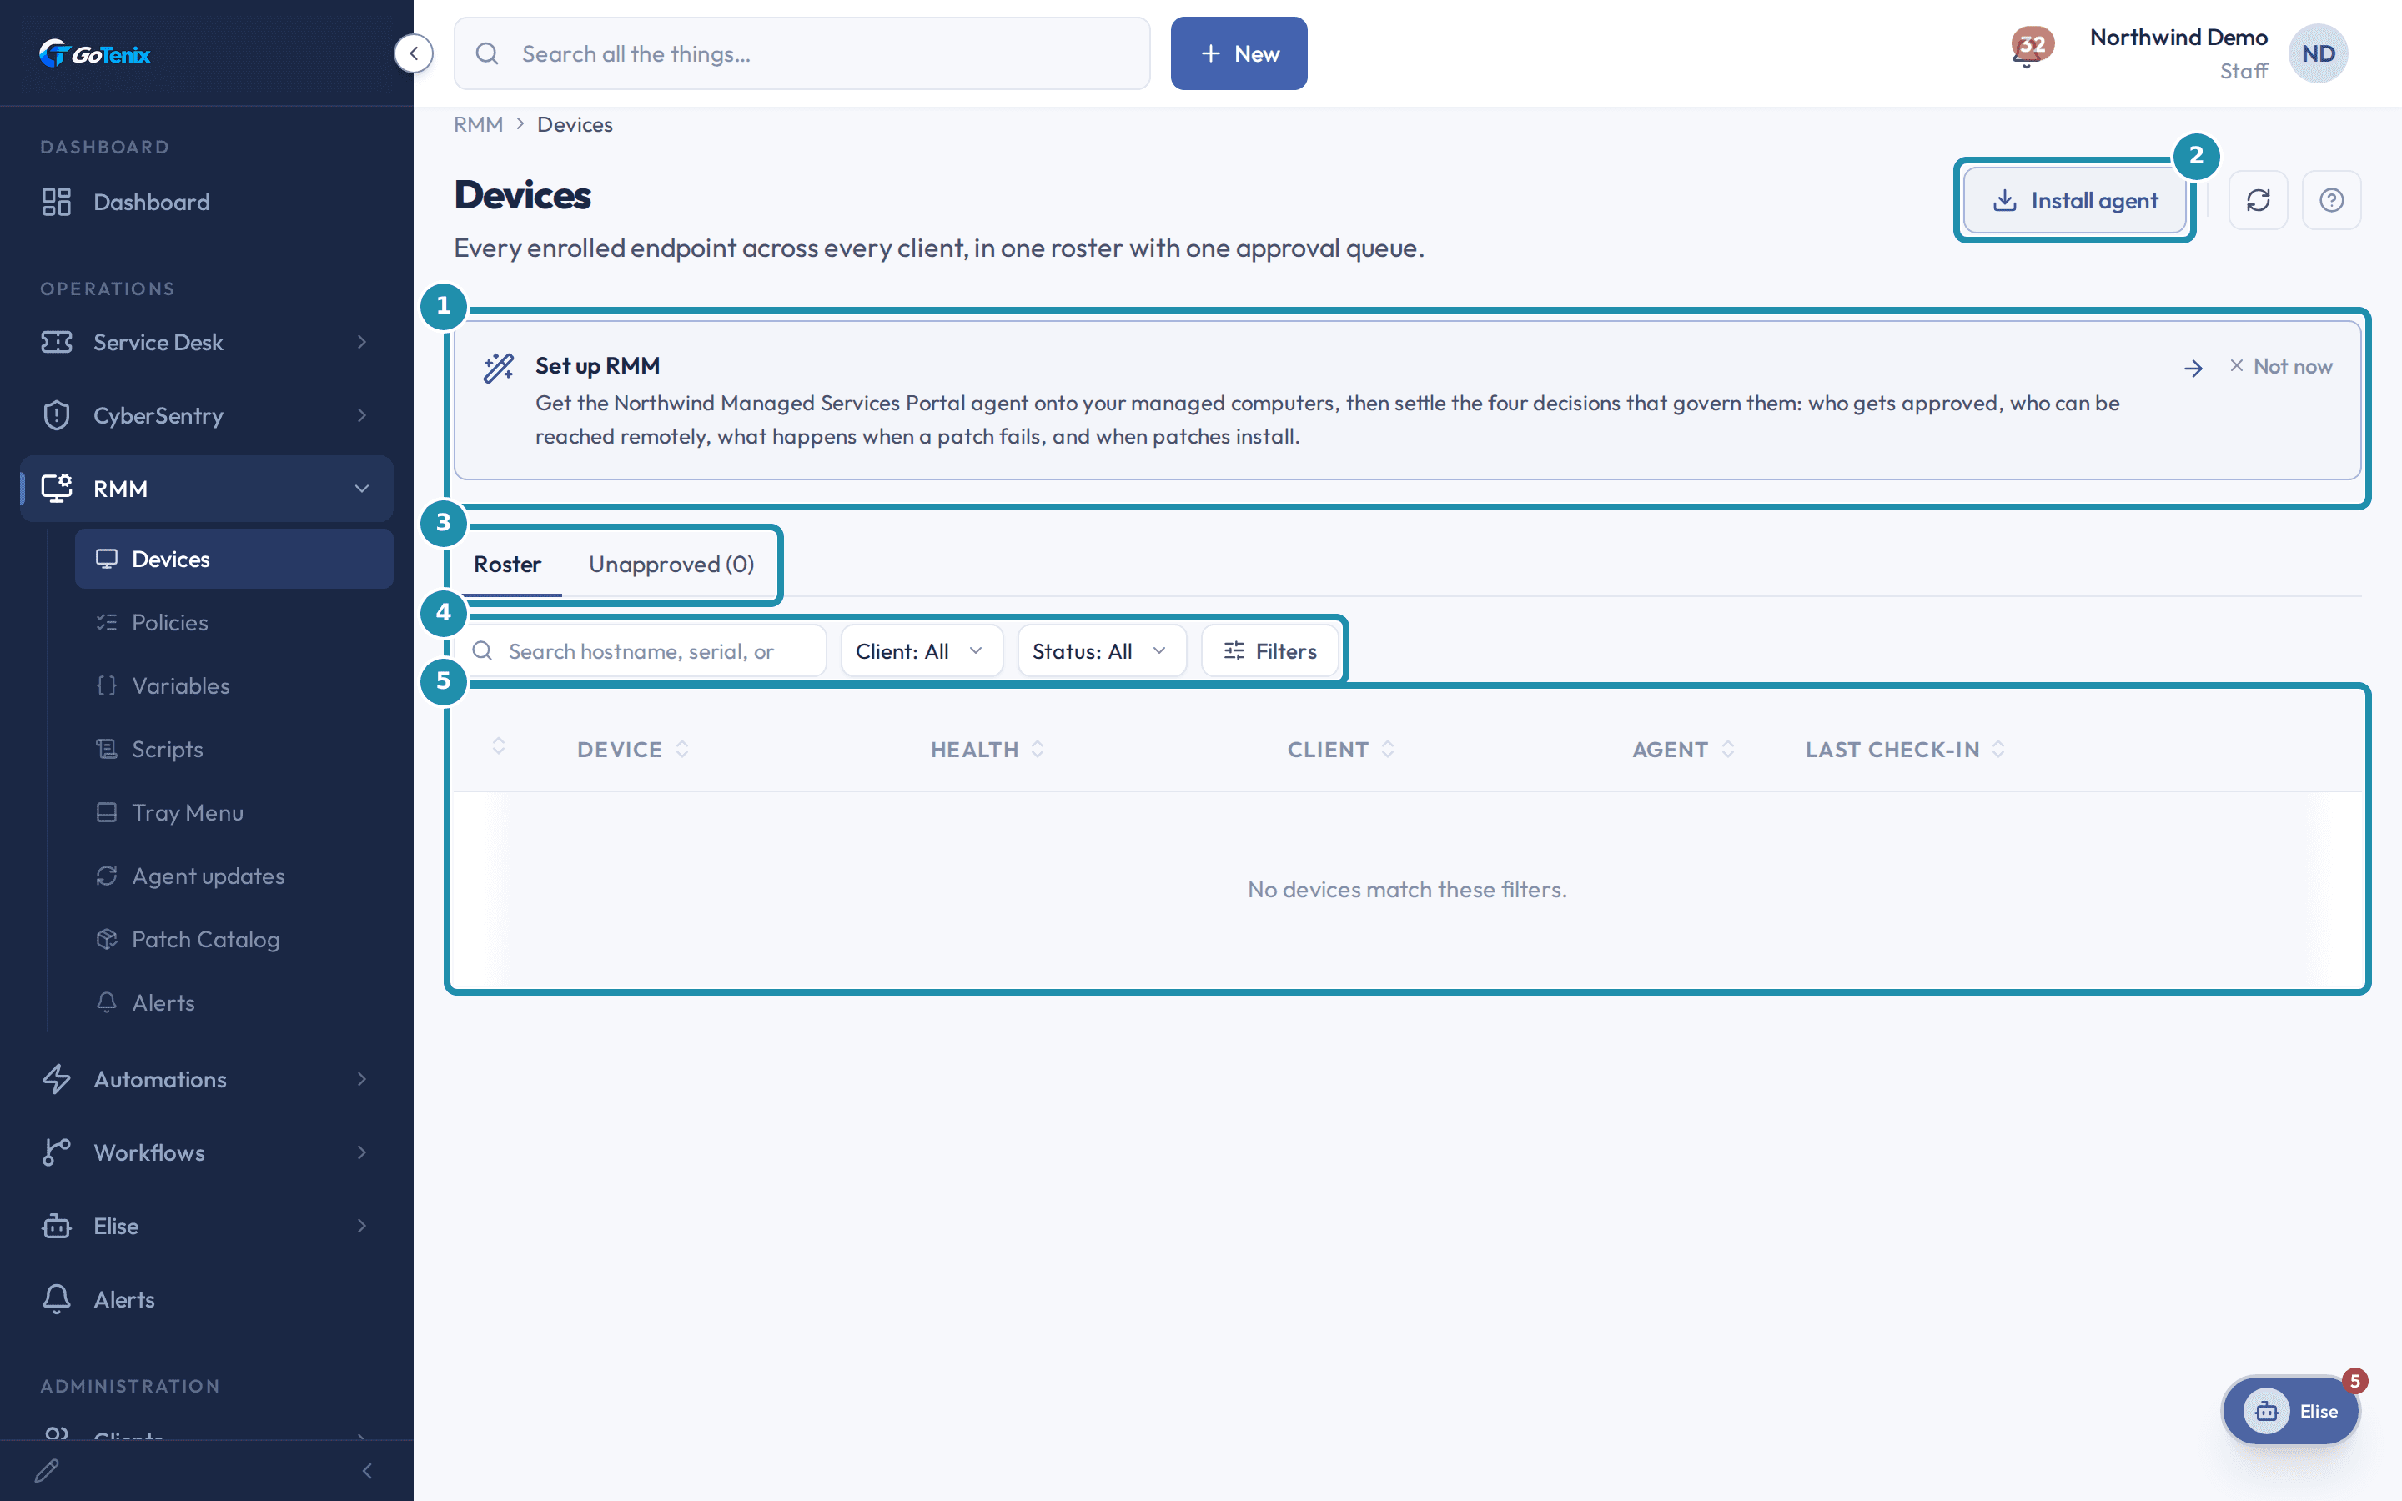Click the ND user avatar
This screenshot has width=2402, height=1501.
(2318, 53)
